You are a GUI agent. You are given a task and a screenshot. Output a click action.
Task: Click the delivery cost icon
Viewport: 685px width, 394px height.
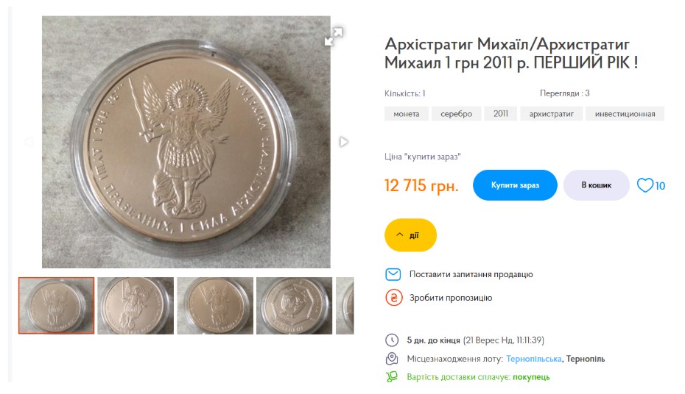pyautogui.click(x=392, y=377)
